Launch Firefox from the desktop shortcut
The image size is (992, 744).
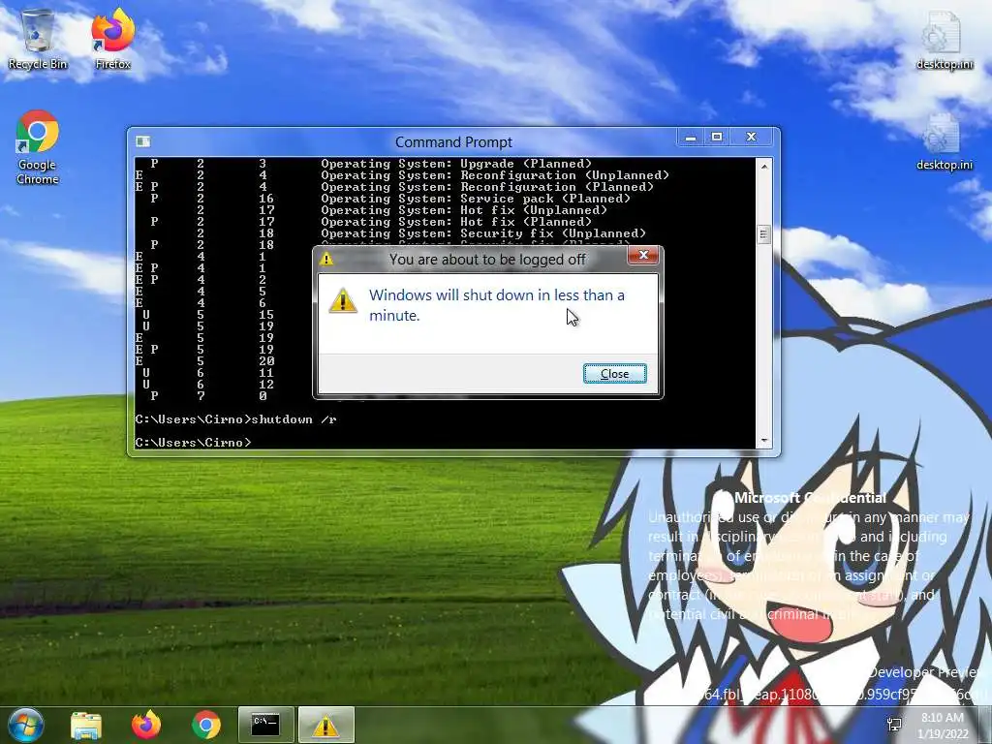click(x=112, y=39)
